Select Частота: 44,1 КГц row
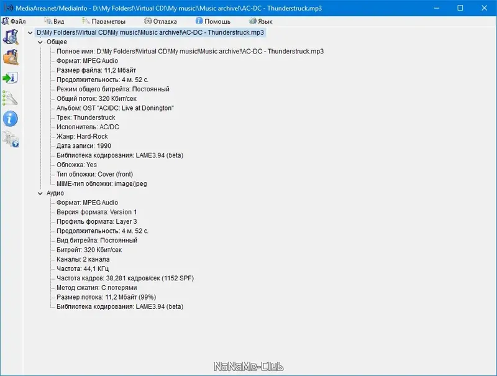Image resolution: width=497 pixels, height=376 pixels. pos(83,269)
